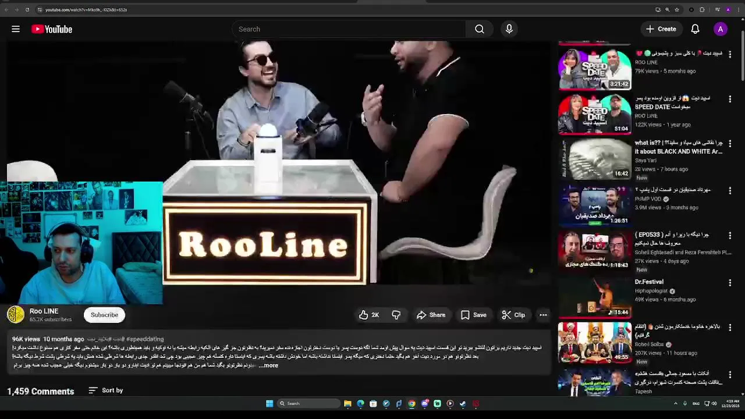This screenshot has height=419, width=745.
Task: Open options for BLACK AND WHITE video
Action: (730, 144)
